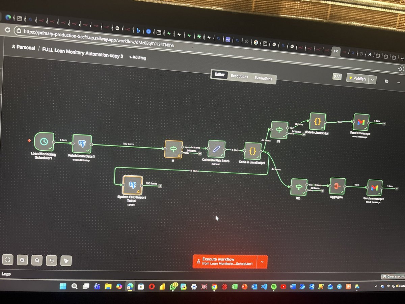Switch to the Evaluations tab

point(263,79)
